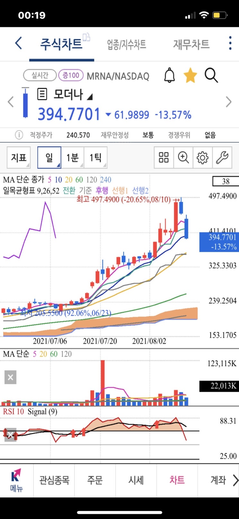Tap the current price 394.7701

tap(69, 114)
